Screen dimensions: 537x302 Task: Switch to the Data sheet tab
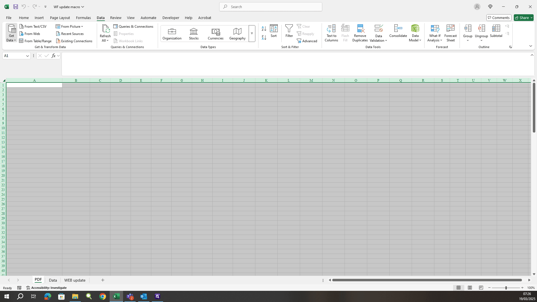53,280
